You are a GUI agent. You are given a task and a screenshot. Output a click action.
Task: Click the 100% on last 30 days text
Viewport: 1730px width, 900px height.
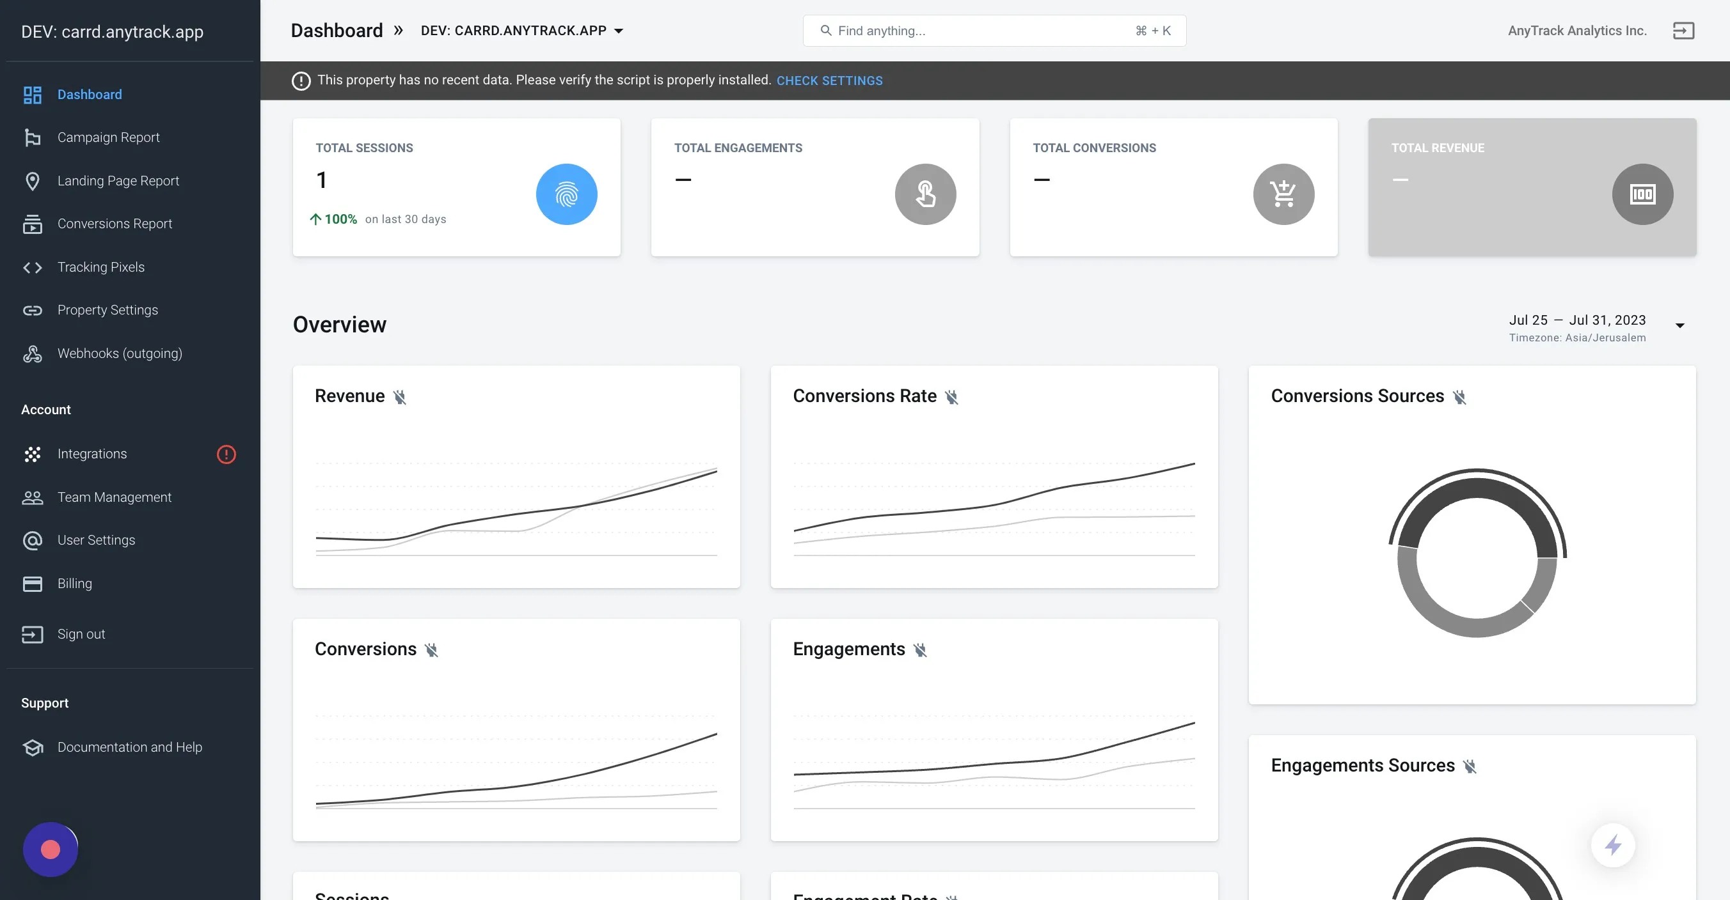378,219
